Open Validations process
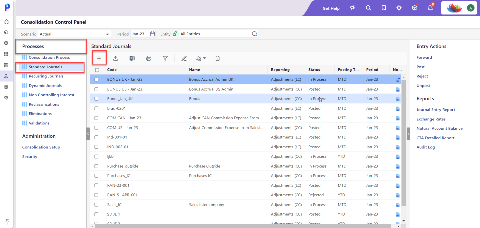Image resolution: width=480 pixels, height=228 pixels. pyautogui.click(x=39, y=123)
